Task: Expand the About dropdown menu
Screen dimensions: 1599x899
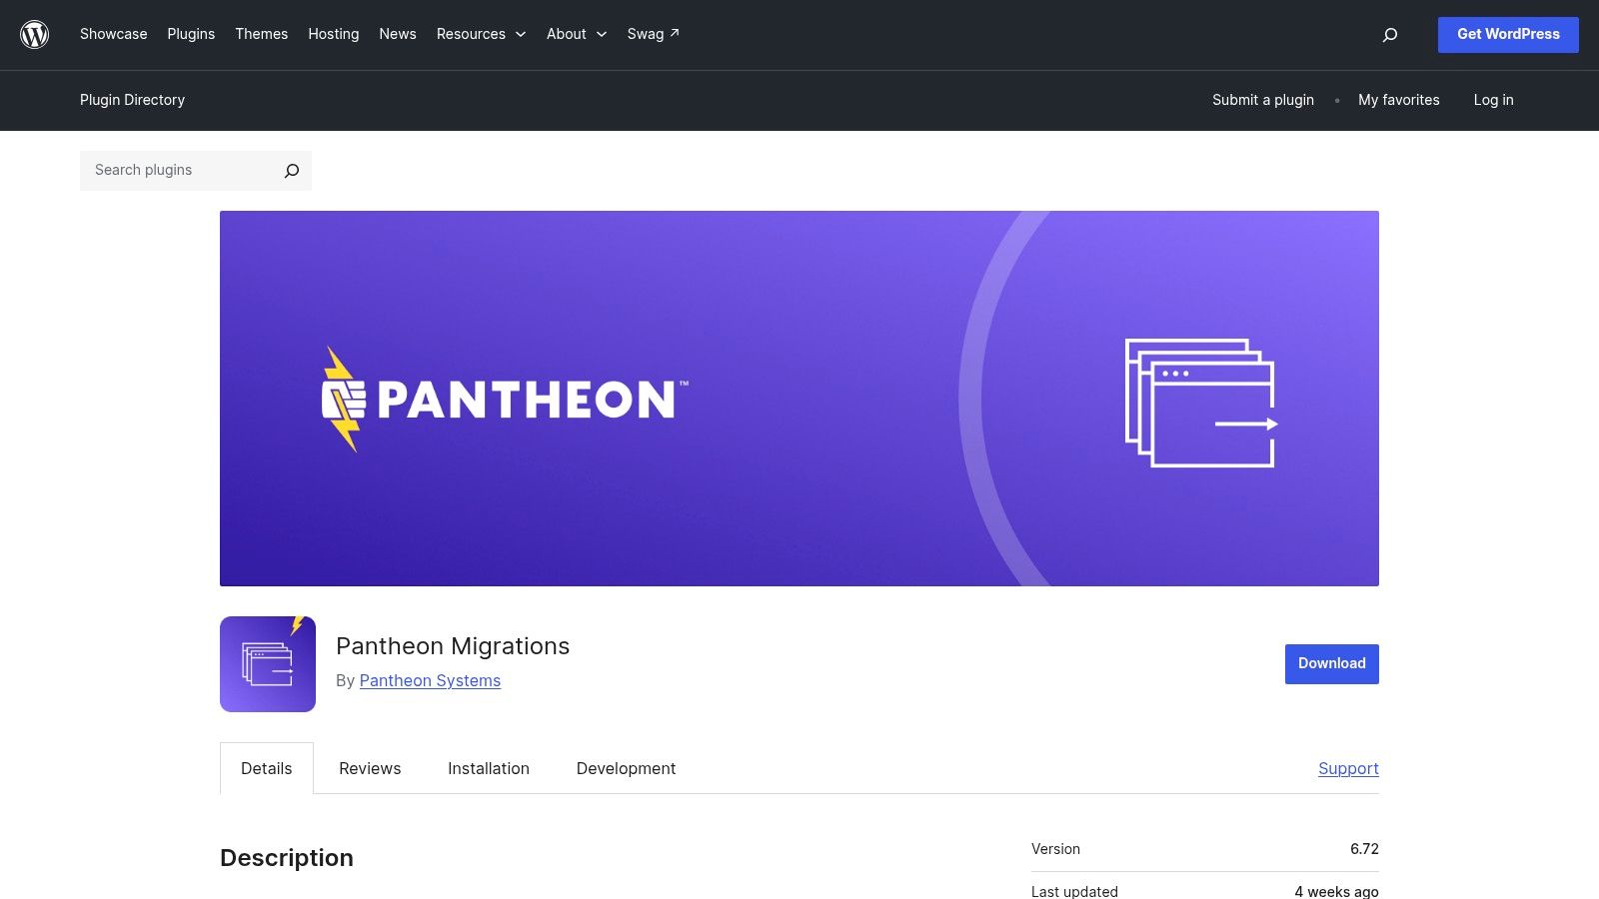Action: tap(577, 34)
